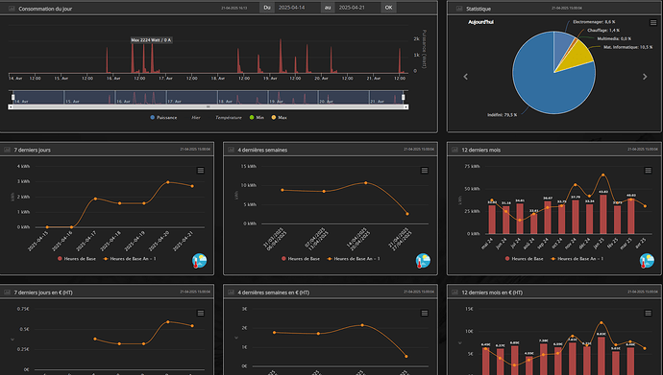Open the 7 derniers jours en € chart menu
This screenshot has height=375, width=663.
pyautogui.click(x=201, y=313)
